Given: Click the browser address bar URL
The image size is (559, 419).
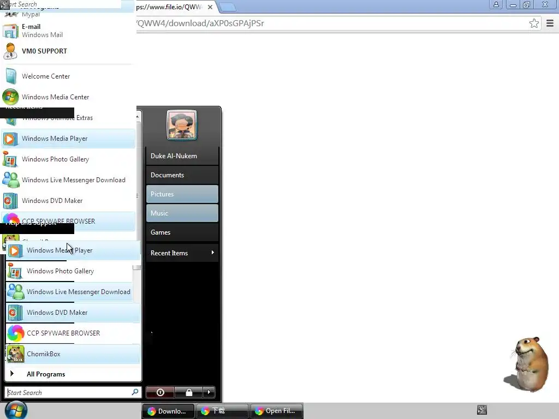Looking at the screenshot, I should (x=201, y=23).
